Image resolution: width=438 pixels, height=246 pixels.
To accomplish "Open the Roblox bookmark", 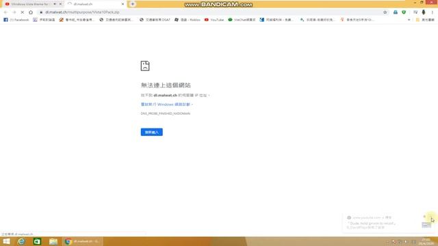I will tap(188, 20).
